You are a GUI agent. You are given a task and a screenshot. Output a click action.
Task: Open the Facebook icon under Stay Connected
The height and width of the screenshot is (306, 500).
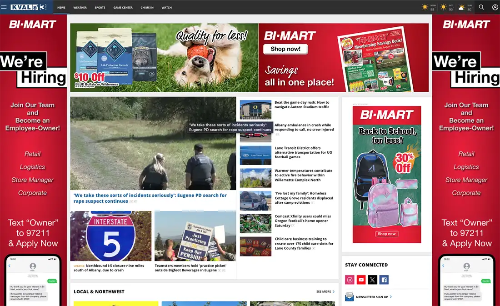pos(384,280)
